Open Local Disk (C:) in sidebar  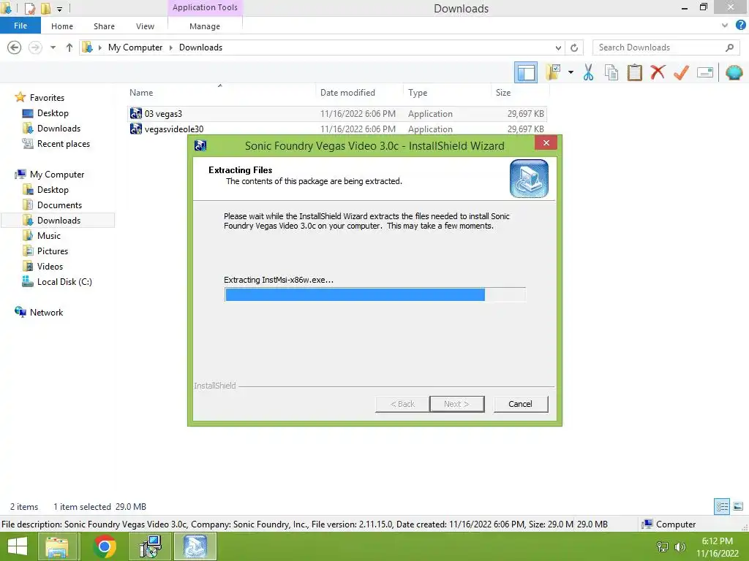pos(57,281)
